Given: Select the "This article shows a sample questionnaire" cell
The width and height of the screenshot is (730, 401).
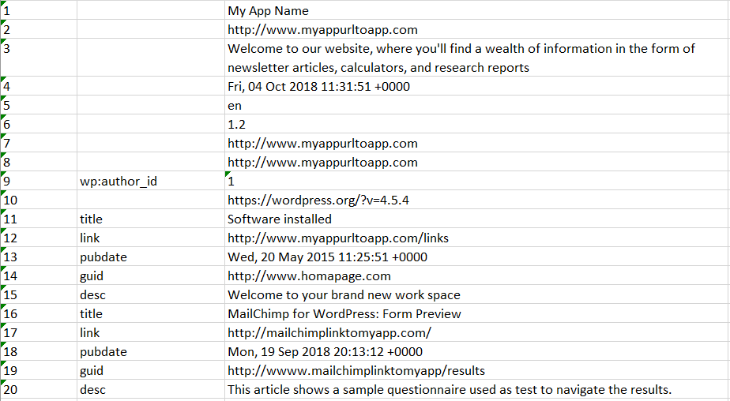Looking at the screenshot, I should click(450, 390).
